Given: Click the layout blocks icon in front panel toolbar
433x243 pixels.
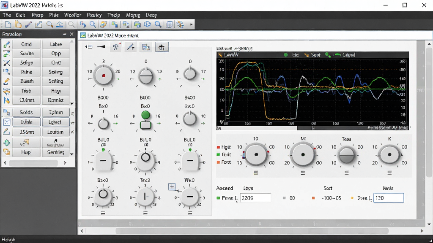Looking at the screenshot, I should click(146, 47).
